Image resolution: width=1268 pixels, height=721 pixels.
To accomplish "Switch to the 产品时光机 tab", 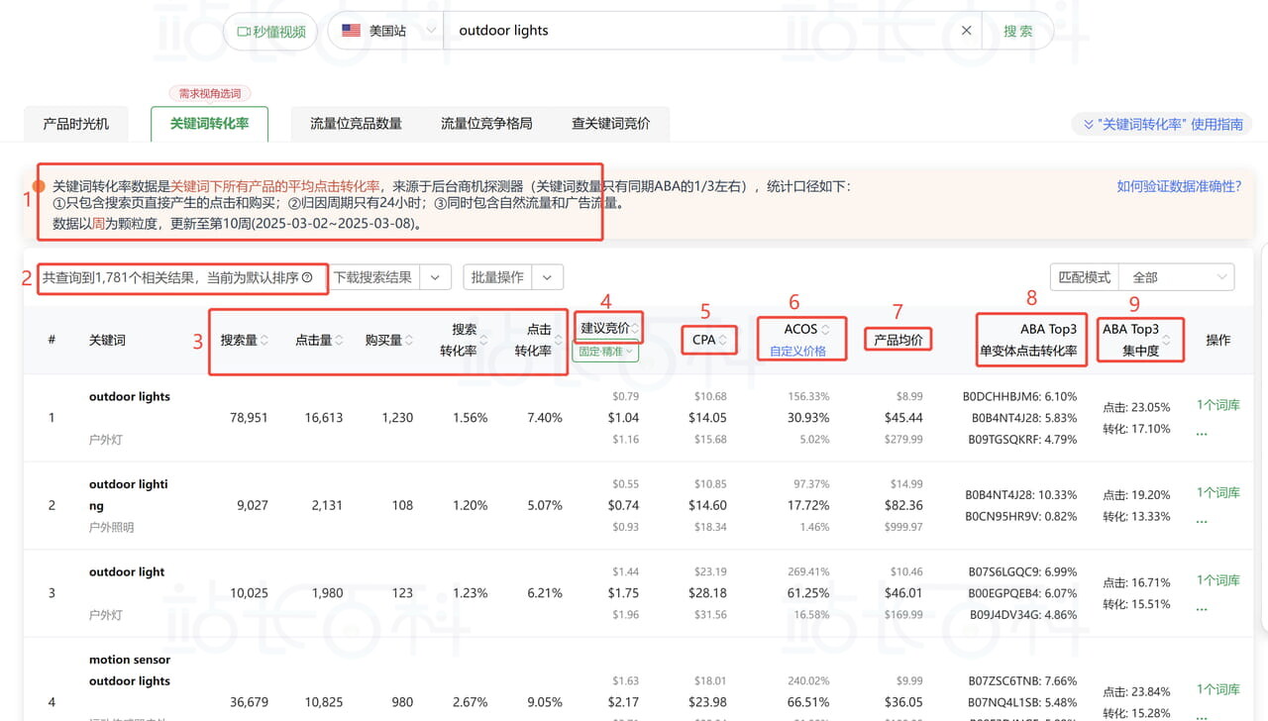I will [76, 124].
